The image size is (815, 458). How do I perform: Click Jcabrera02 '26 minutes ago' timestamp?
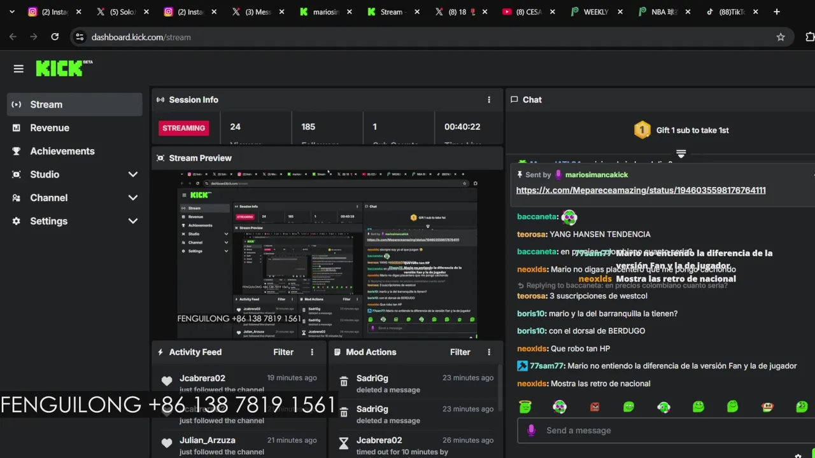click(x=468, y=440)
